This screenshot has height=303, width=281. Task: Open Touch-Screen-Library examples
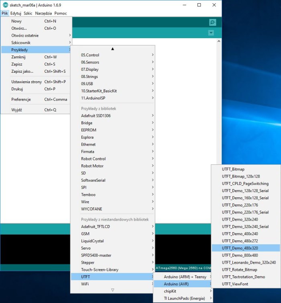(x=113, y=270)
